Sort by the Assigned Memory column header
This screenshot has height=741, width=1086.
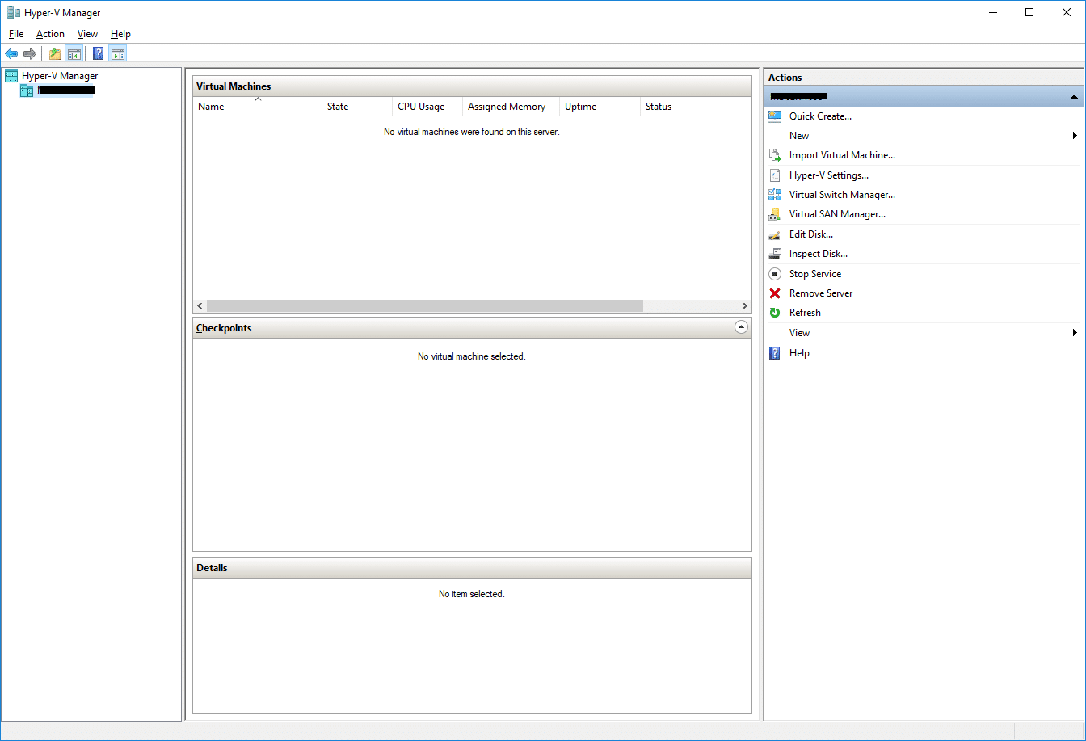click(x=511, y=107)
